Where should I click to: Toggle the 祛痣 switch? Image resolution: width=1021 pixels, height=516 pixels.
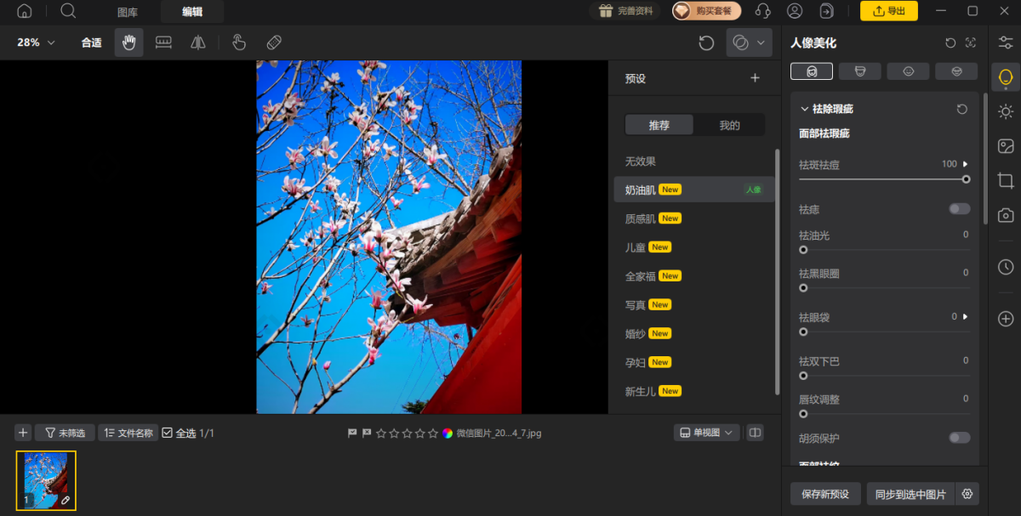(x=960, y=209)
